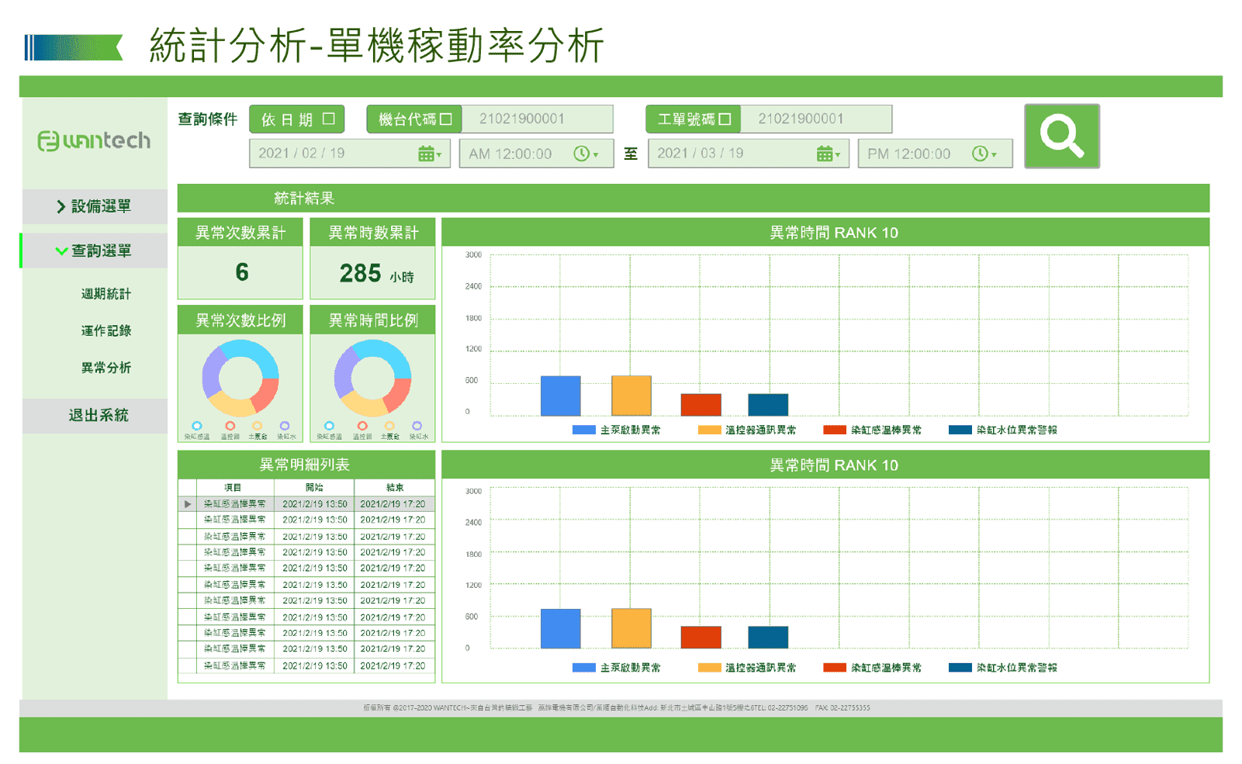The width and height of the screenshot is (1242, 764).
Task: Toggle the 工單號碼 checkbox
Action: pyautogui.click(x=725, y=119)
